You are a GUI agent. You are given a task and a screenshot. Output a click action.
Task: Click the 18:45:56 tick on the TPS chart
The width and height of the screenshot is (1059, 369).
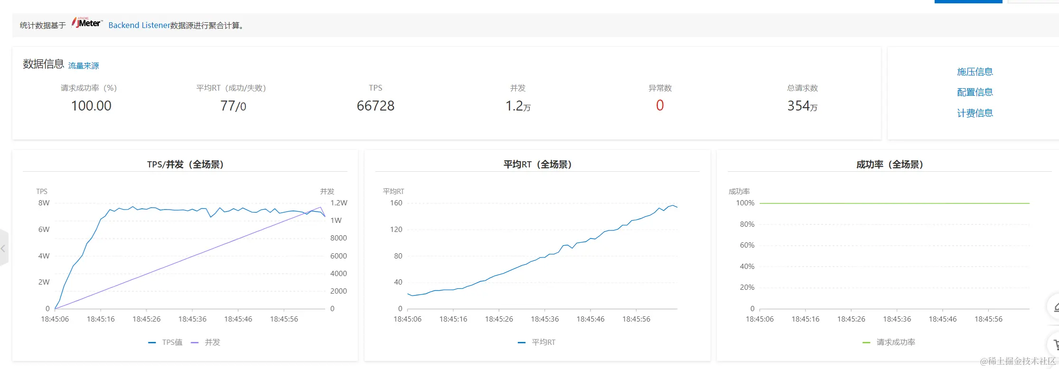(284, 319)
